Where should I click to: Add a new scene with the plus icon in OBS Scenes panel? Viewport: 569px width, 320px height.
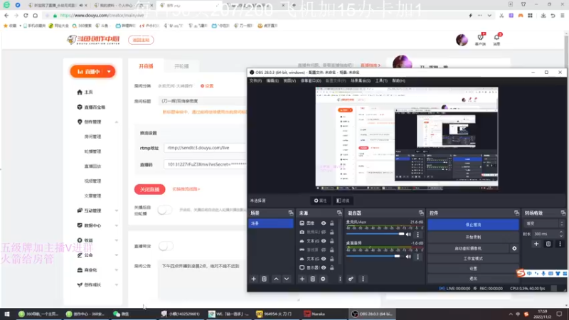(254, 279)
